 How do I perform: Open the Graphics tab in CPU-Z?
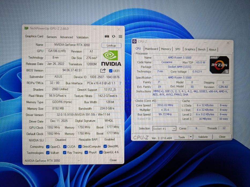(x=190, y=49)
